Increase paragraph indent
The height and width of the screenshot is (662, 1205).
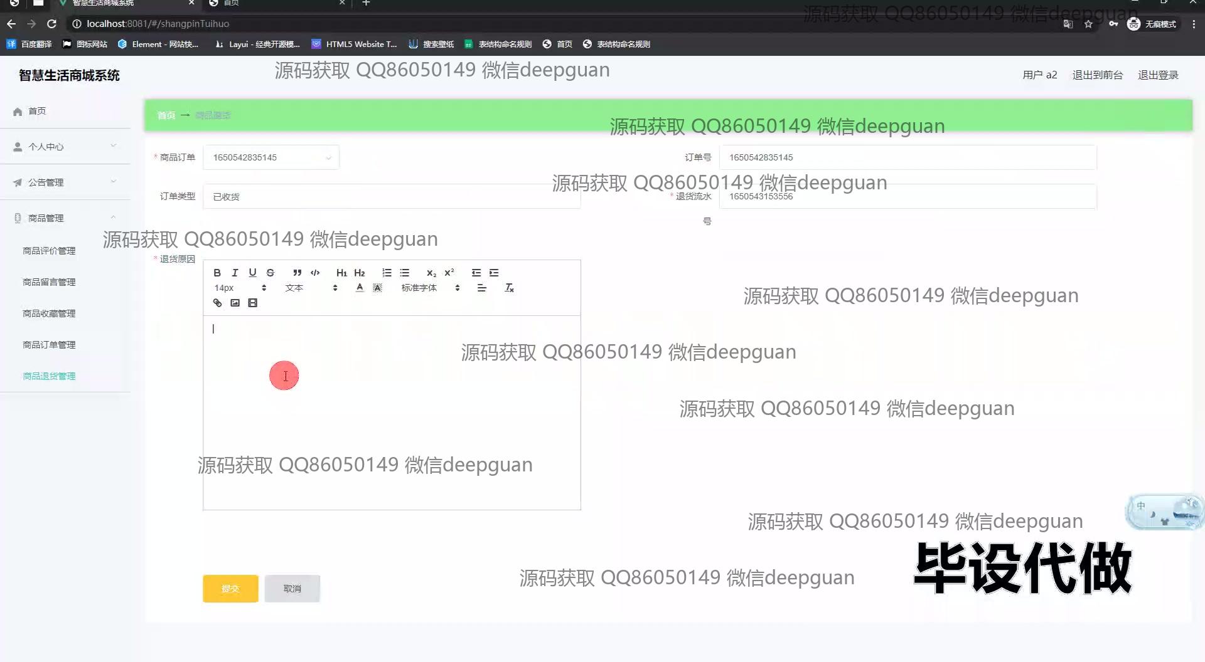point(494,273)
